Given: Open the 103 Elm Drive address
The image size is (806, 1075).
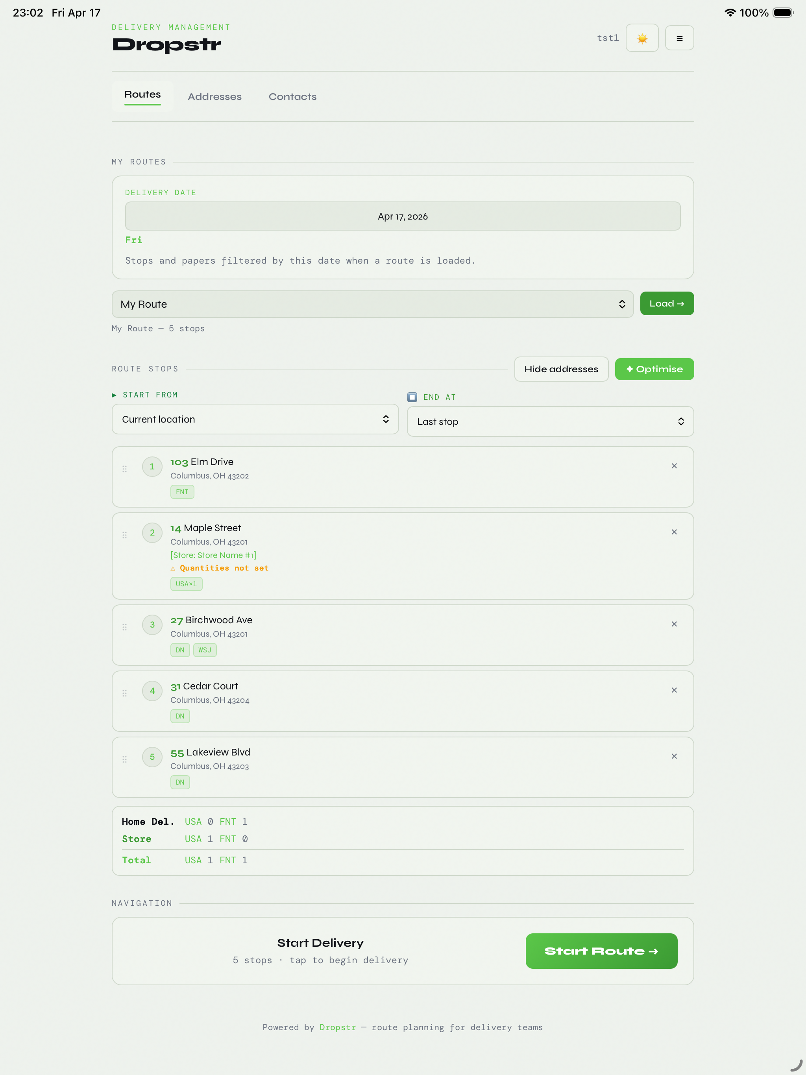Looking at the screenshot, I should (x=202, y=462).
